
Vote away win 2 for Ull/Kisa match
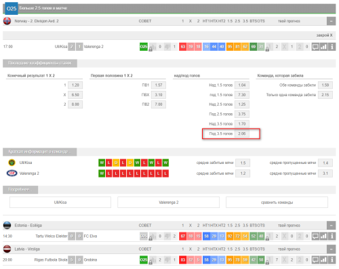pos(300,47)
